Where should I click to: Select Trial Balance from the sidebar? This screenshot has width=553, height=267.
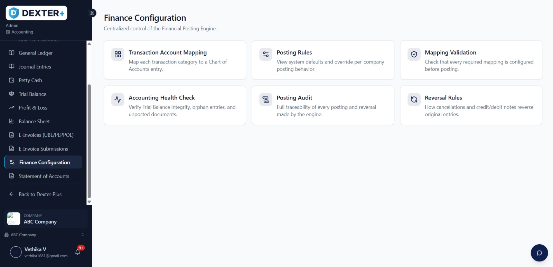click(43, 94)
